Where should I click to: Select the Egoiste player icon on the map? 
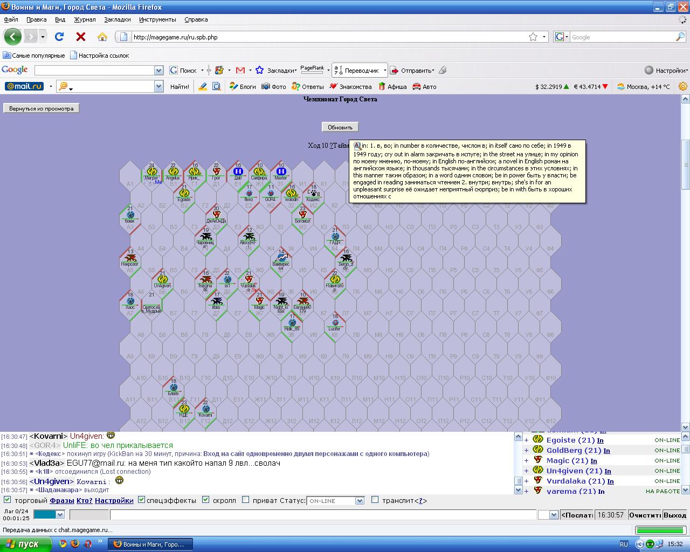184,193
